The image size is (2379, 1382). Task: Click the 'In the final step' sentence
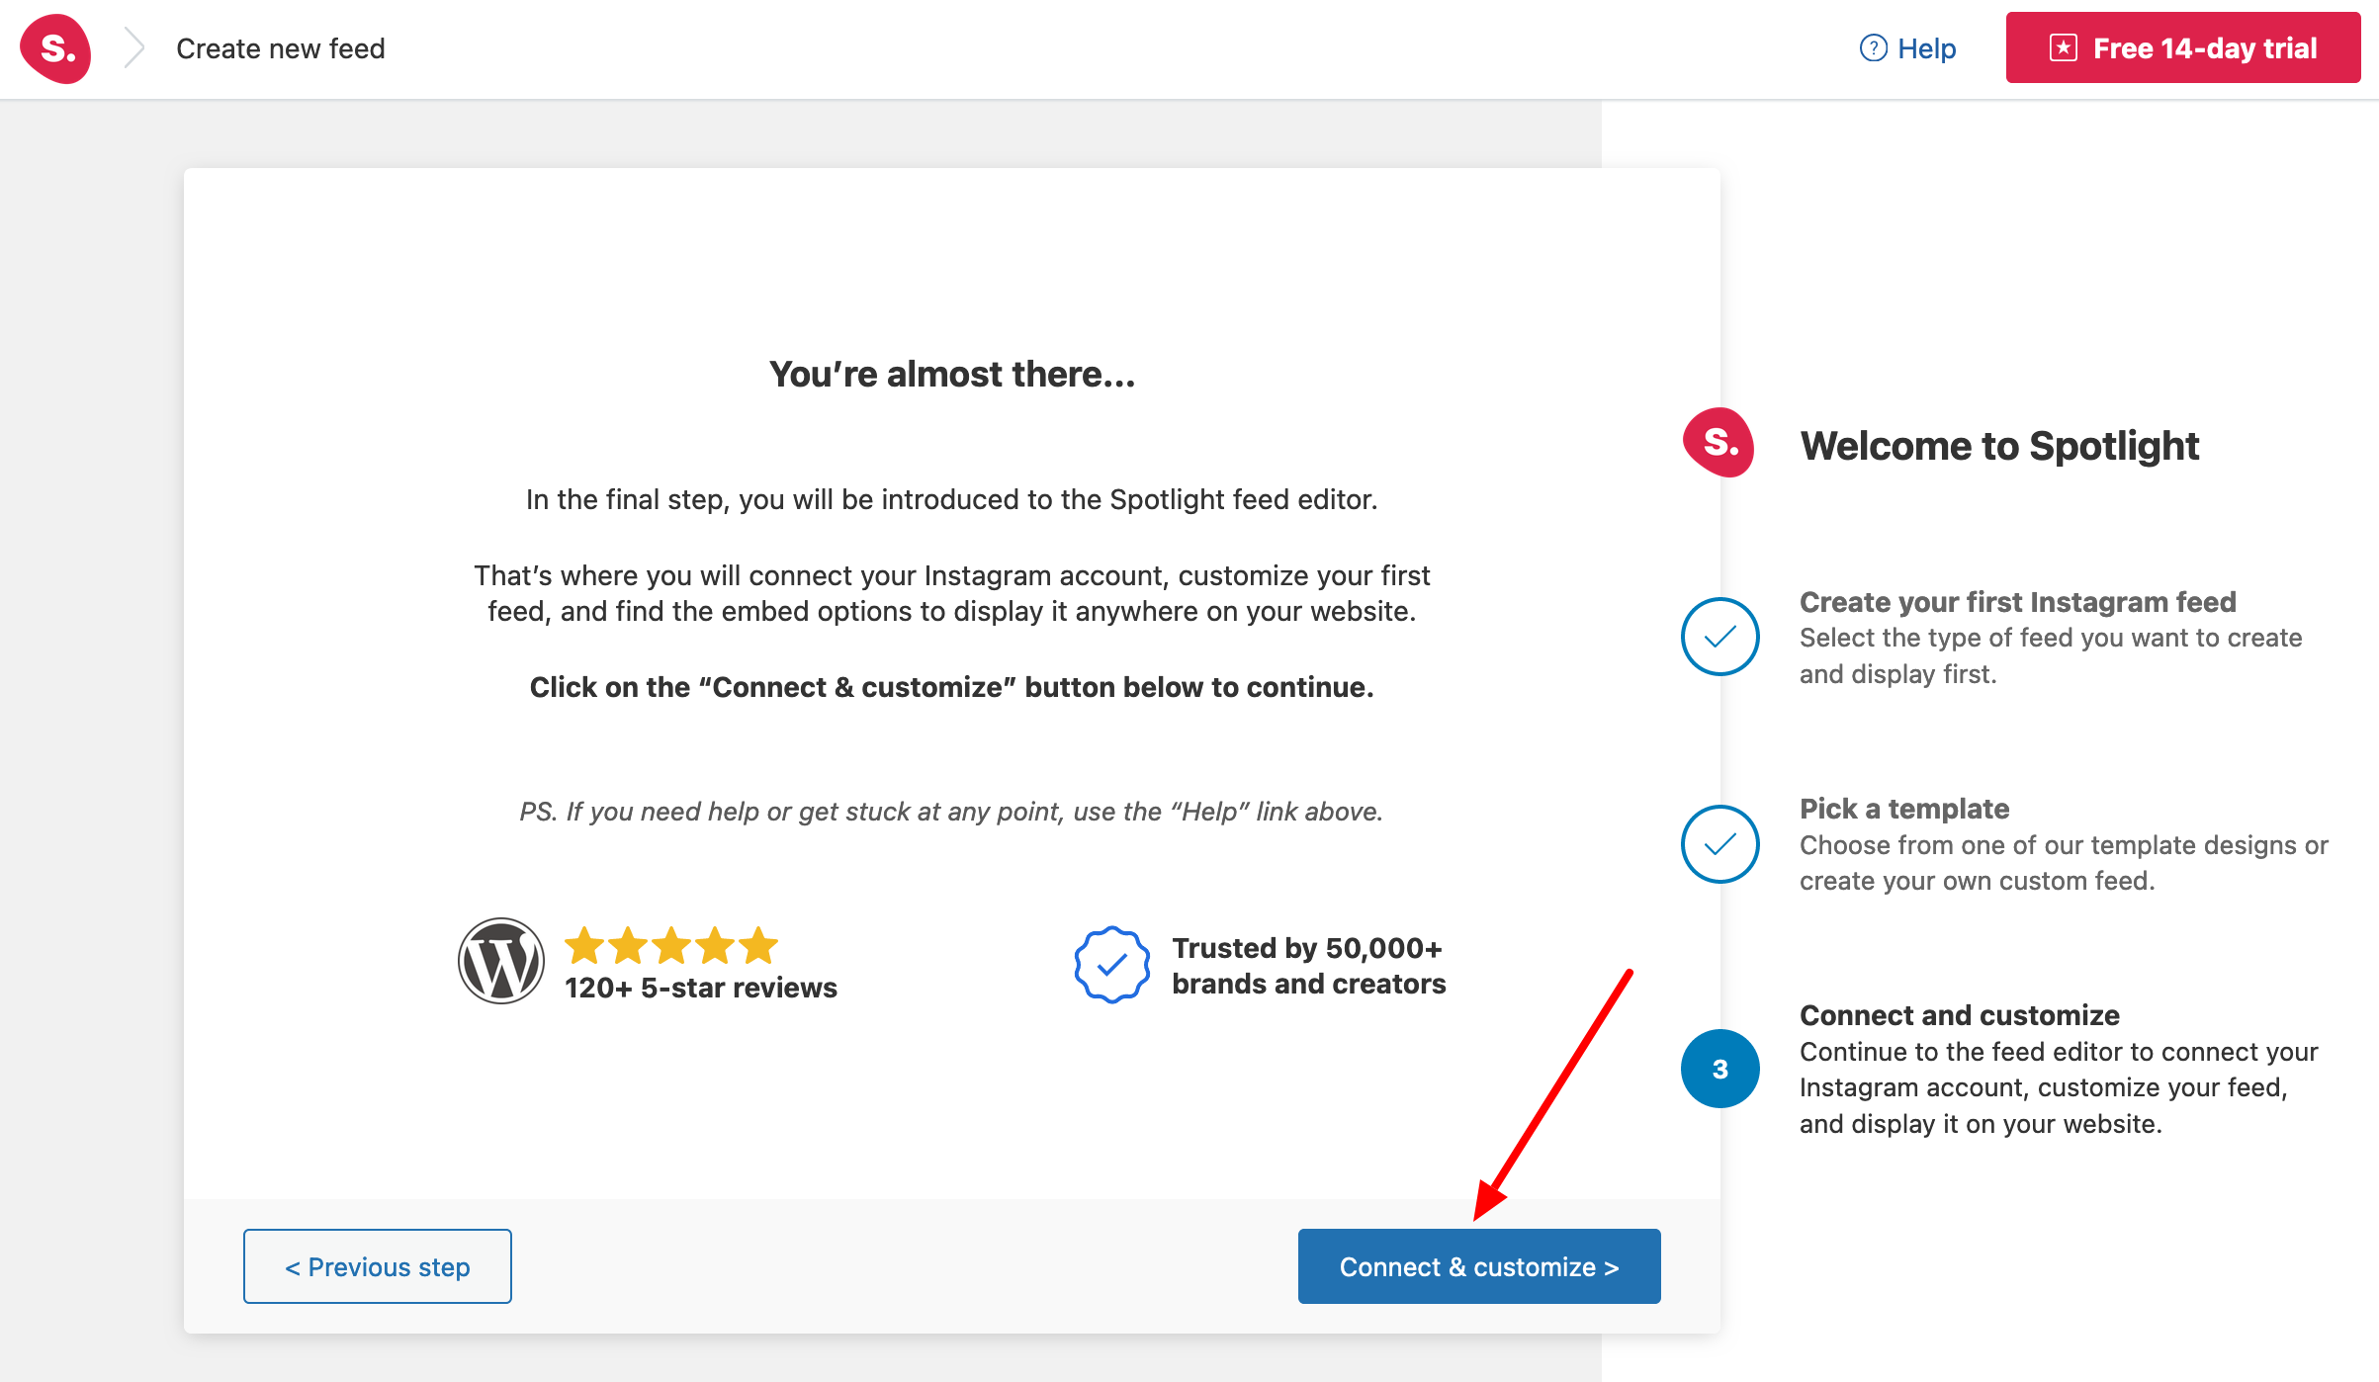point(952,499)
